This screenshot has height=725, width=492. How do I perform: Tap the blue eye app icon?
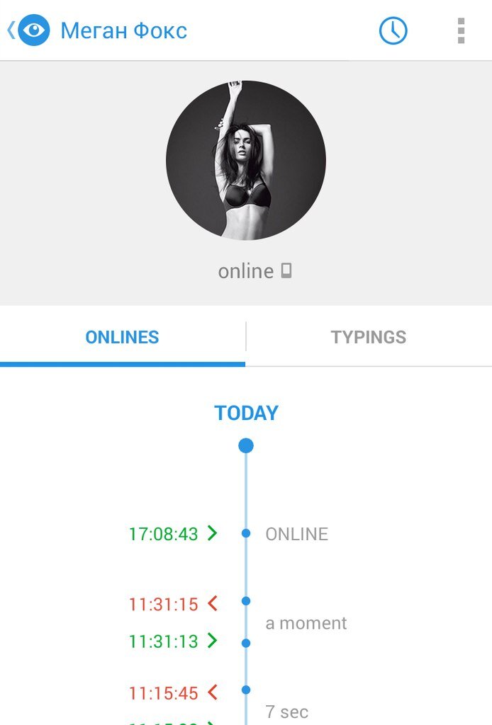pyautogui.click(x=34, y=30)
